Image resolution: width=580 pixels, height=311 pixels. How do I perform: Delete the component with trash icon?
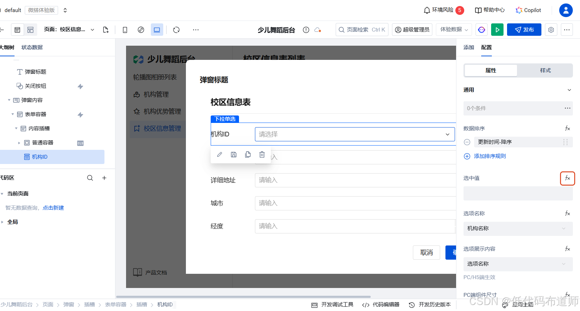click(262, 154)
